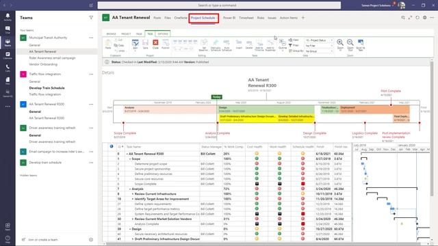The image size is (438, 246).
Task: Open more options for Municipal Transit Authority team
Action: (91, 38)
